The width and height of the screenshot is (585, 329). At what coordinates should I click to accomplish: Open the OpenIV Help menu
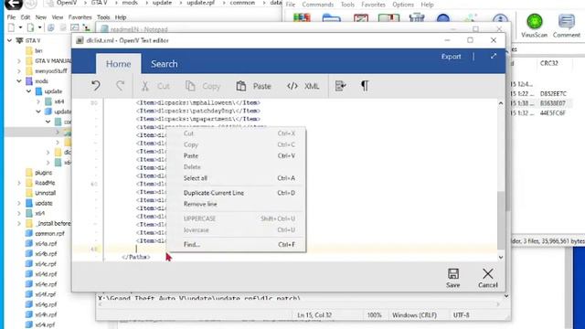pos(121,17)
